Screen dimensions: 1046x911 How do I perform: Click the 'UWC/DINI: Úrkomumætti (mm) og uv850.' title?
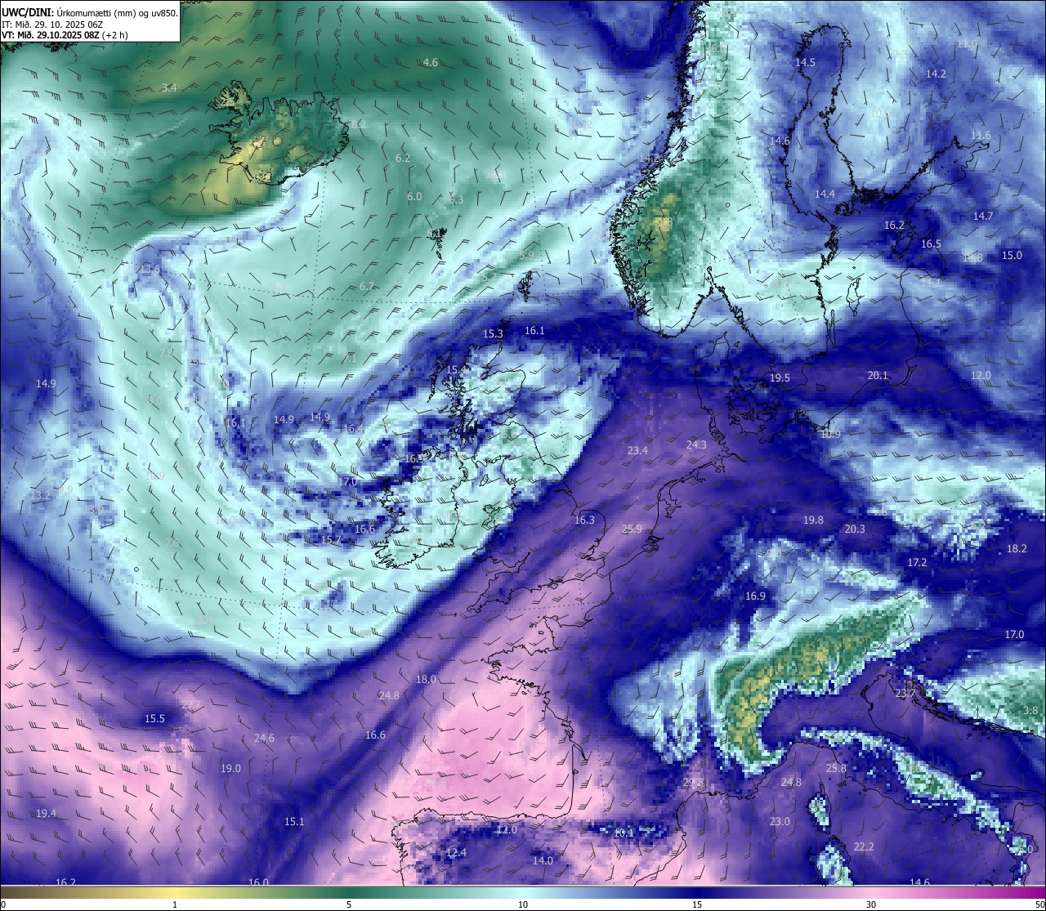click(89, 12)
